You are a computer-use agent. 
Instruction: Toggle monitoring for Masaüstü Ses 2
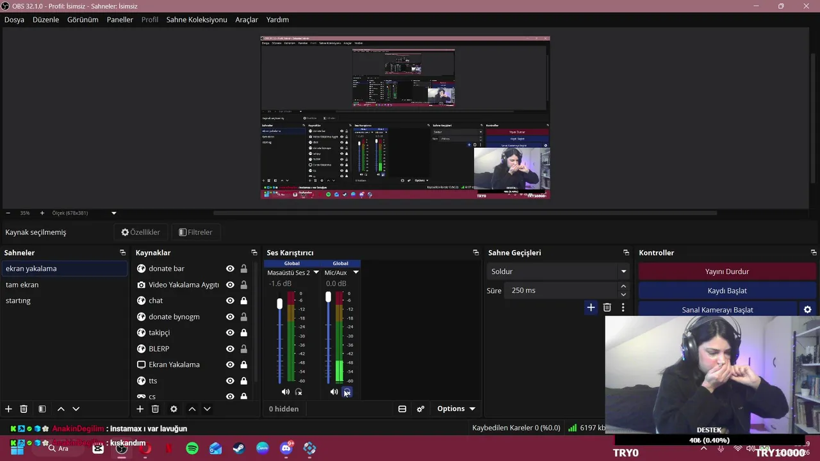click(x=299, y=392)
